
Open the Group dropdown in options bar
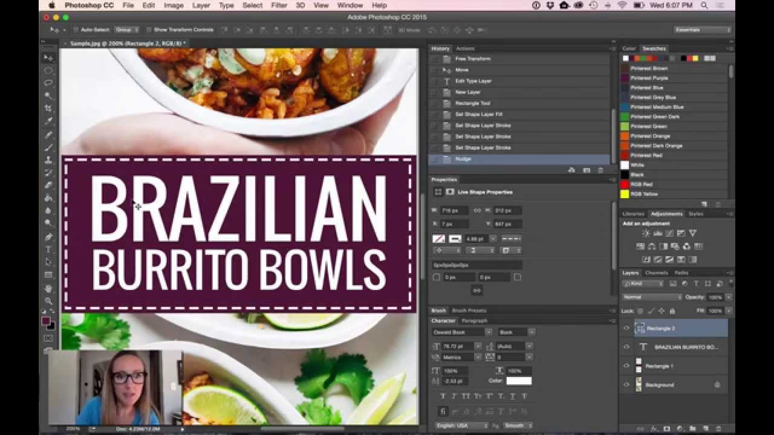[x=127, y=30]
